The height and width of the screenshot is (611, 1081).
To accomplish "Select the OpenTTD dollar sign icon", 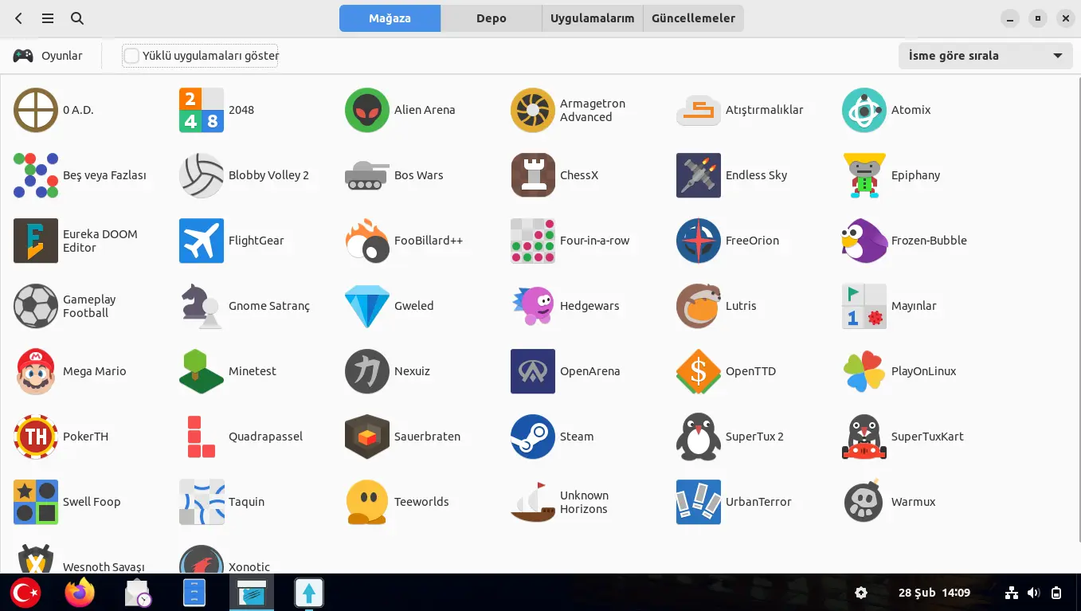I will 699,371.
